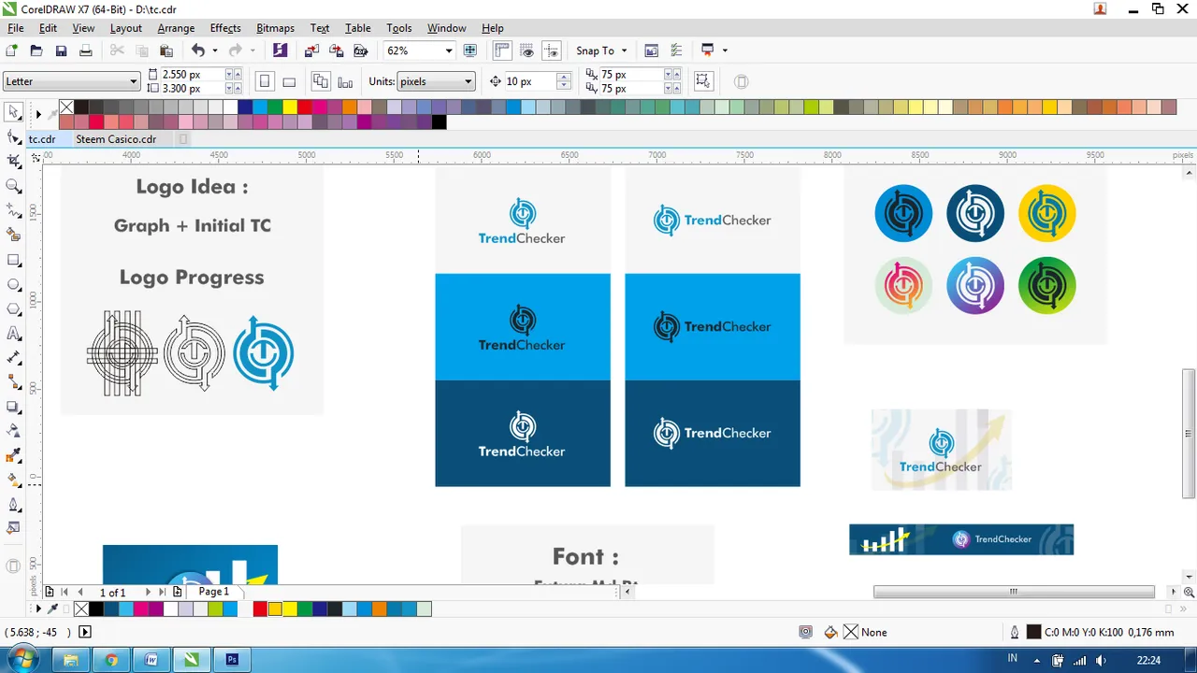1197x673 pixels.
Task: Open the File menu
Action: [x=16, y=28]
